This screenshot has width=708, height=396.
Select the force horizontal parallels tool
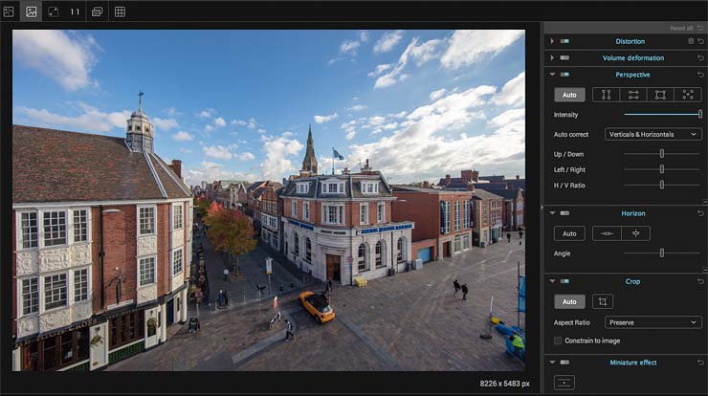[633, 95]
